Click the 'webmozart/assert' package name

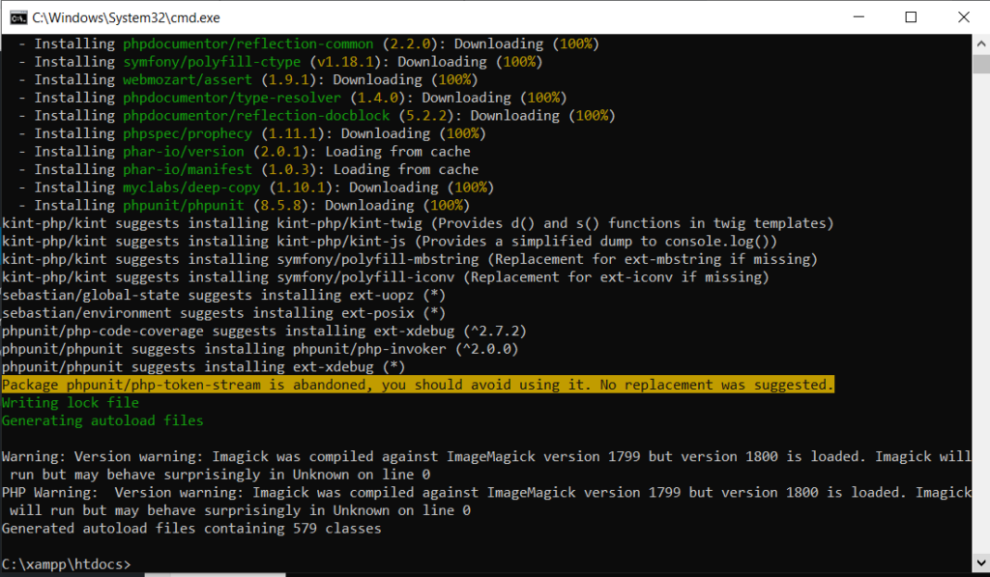point(188,79)
